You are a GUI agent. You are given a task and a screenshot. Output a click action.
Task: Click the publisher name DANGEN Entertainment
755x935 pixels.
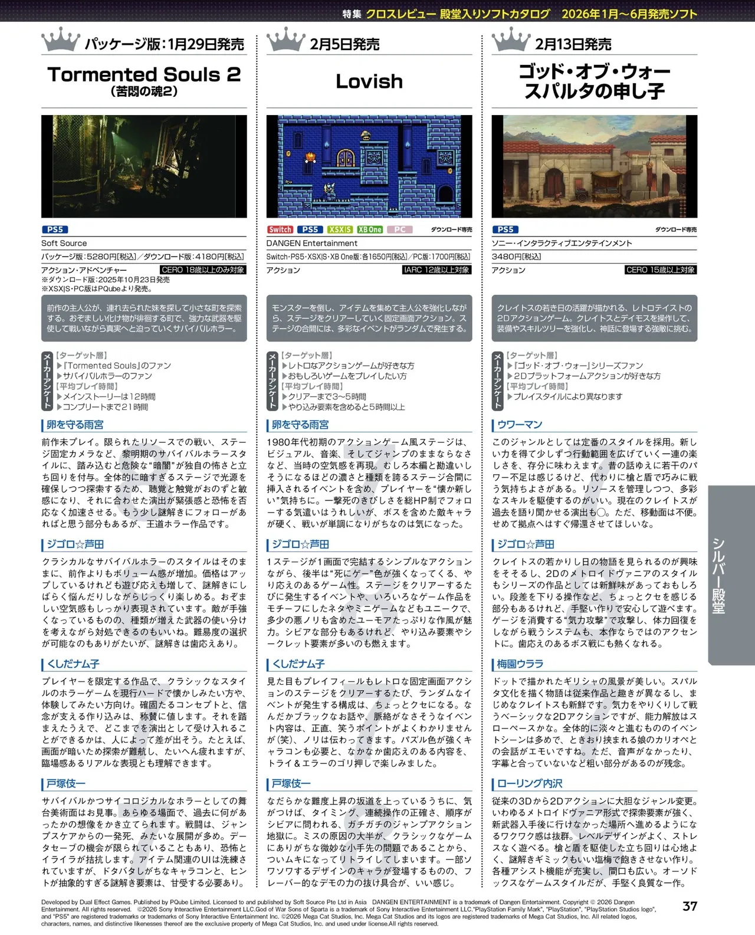tap(311, 243)
